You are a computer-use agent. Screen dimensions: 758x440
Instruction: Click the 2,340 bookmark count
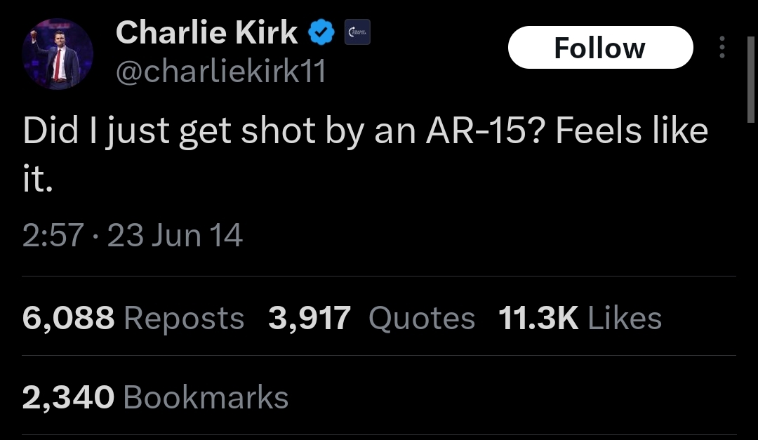68,397
